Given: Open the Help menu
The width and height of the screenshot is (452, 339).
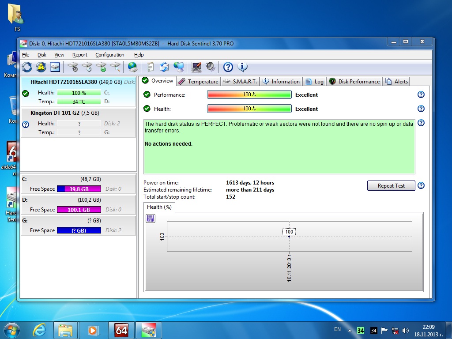Looking at the screenshot, I should 139,55.
